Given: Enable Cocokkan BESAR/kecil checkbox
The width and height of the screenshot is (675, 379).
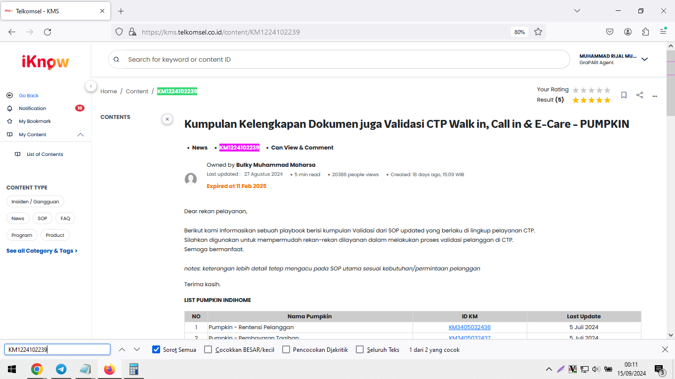Looking at the screenshot, I should (x=208, y=349).
